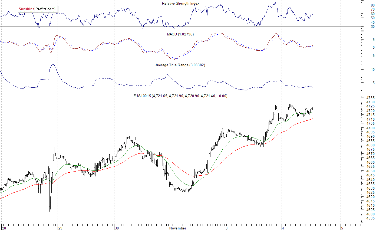Click the 4700 price axis value
This screenshot has width=376, height=230.
click(370, 128)
